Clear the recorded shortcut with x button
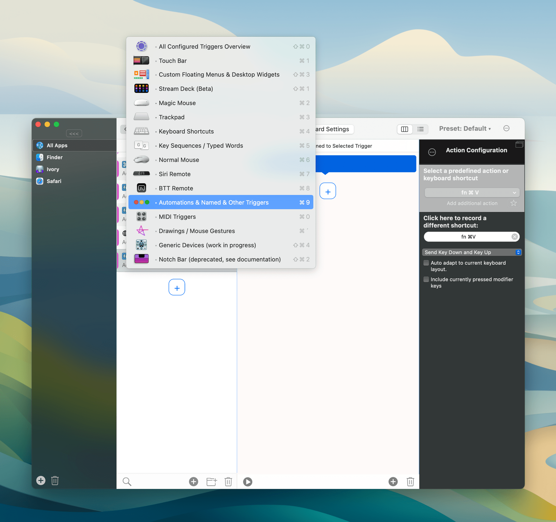Image resolution: width=556 pixels, height=522 pixels. coord(514,237)
